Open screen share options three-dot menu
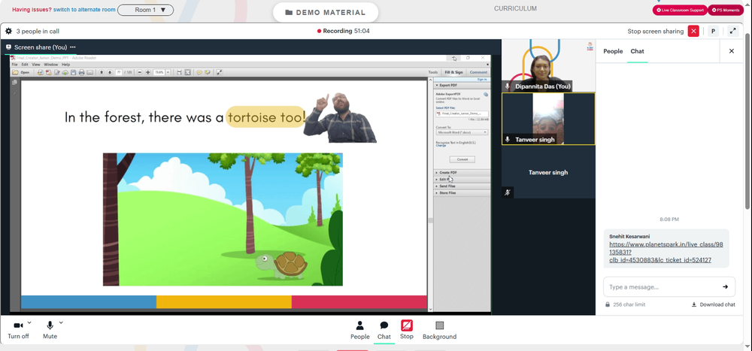 click(72, 47)
